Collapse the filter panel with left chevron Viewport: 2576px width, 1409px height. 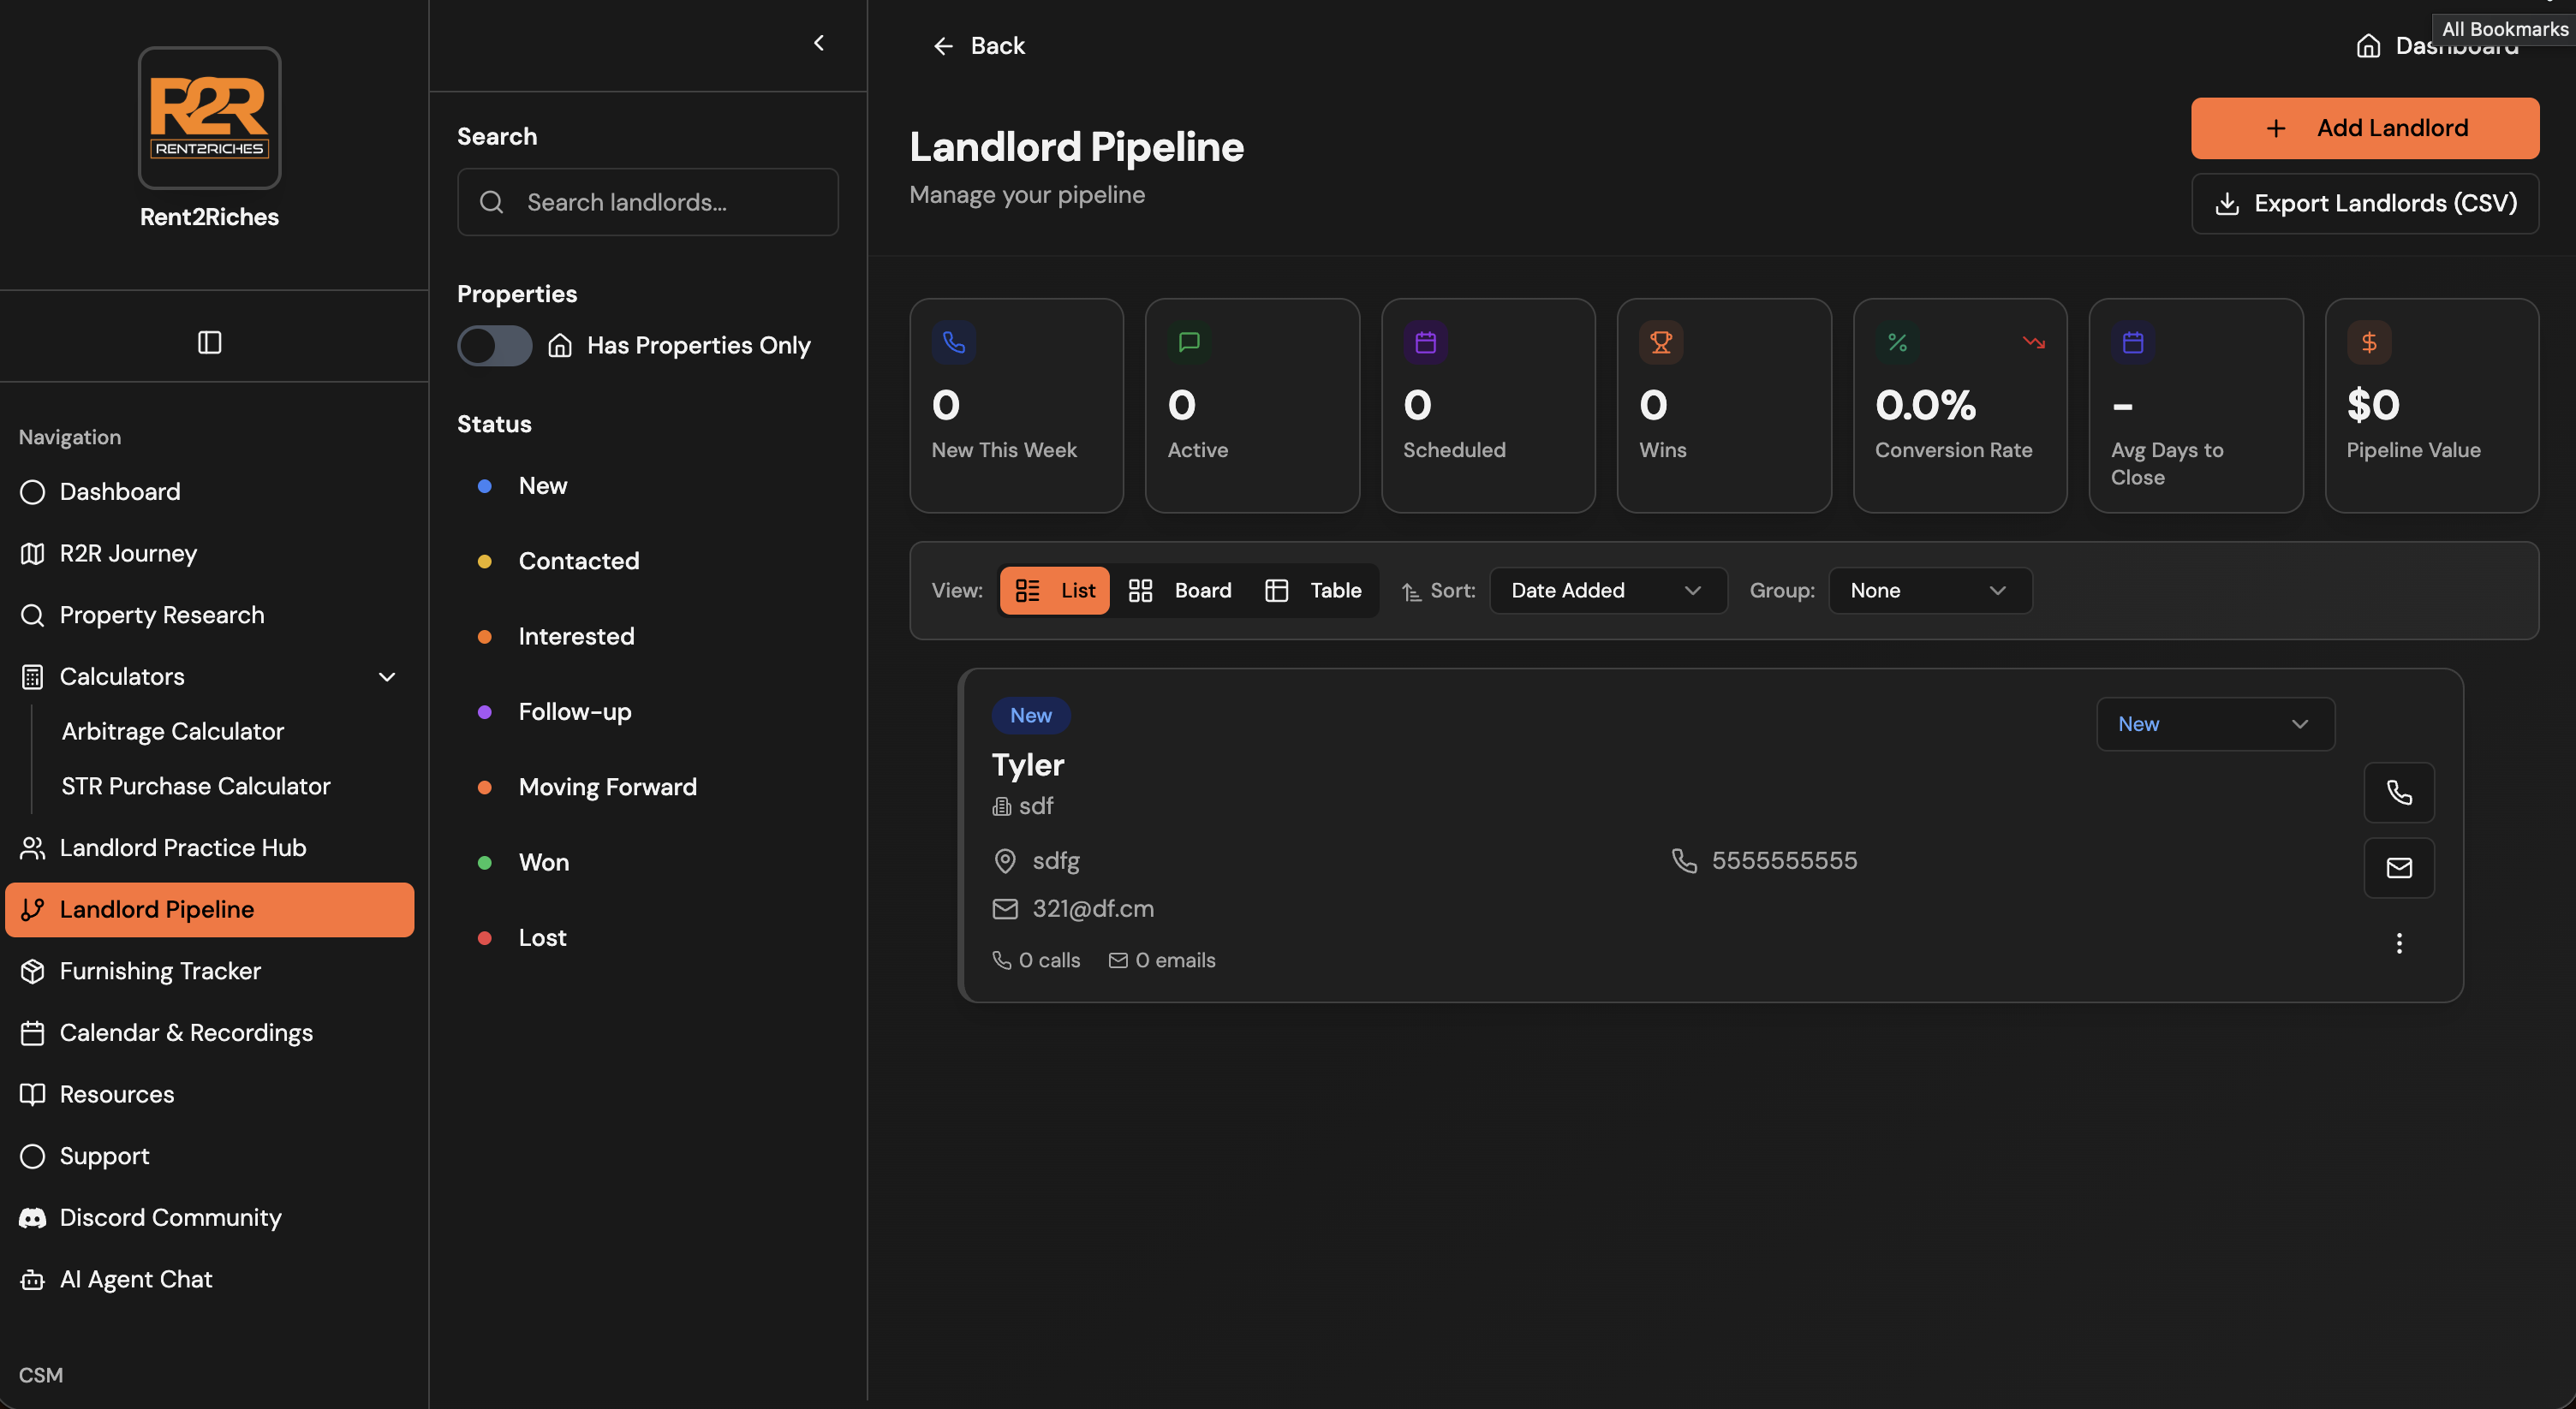pos(819,43)
